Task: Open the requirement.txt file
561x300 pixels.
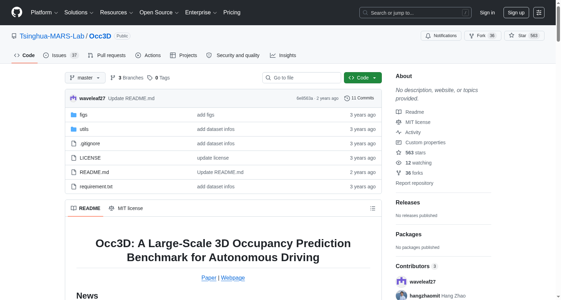Action: [x=96, y=187]
